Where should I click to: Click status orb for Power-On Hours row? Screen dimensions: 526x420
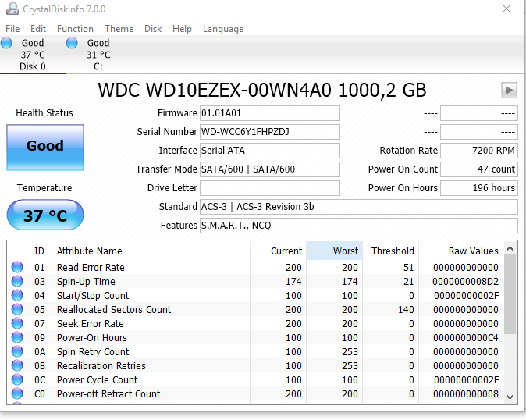pos(17,337)
